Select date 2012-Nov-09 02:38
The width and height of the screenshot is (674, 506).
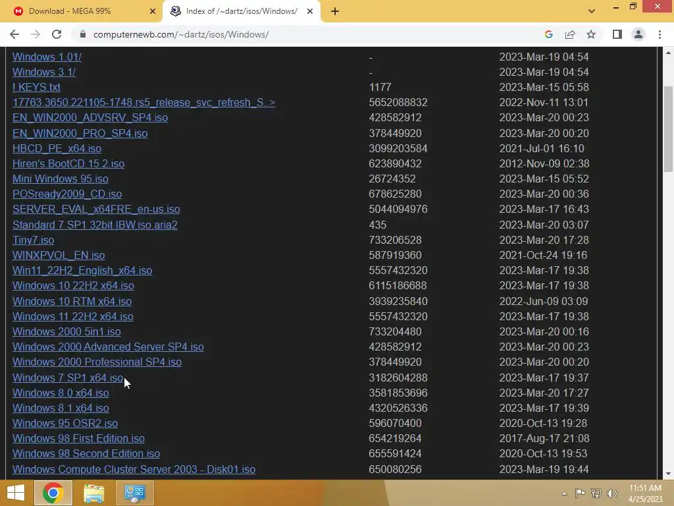(x=544, y=163)
